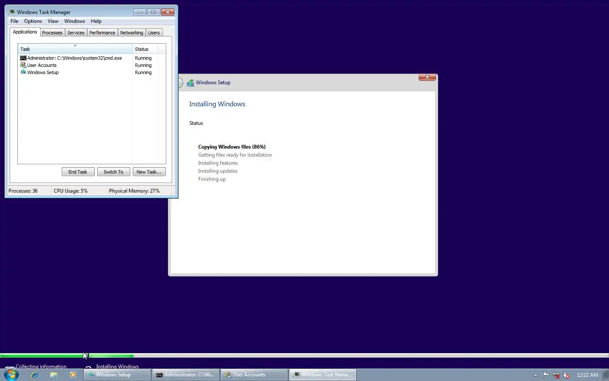Open the Windows menu

coord(74,21)
